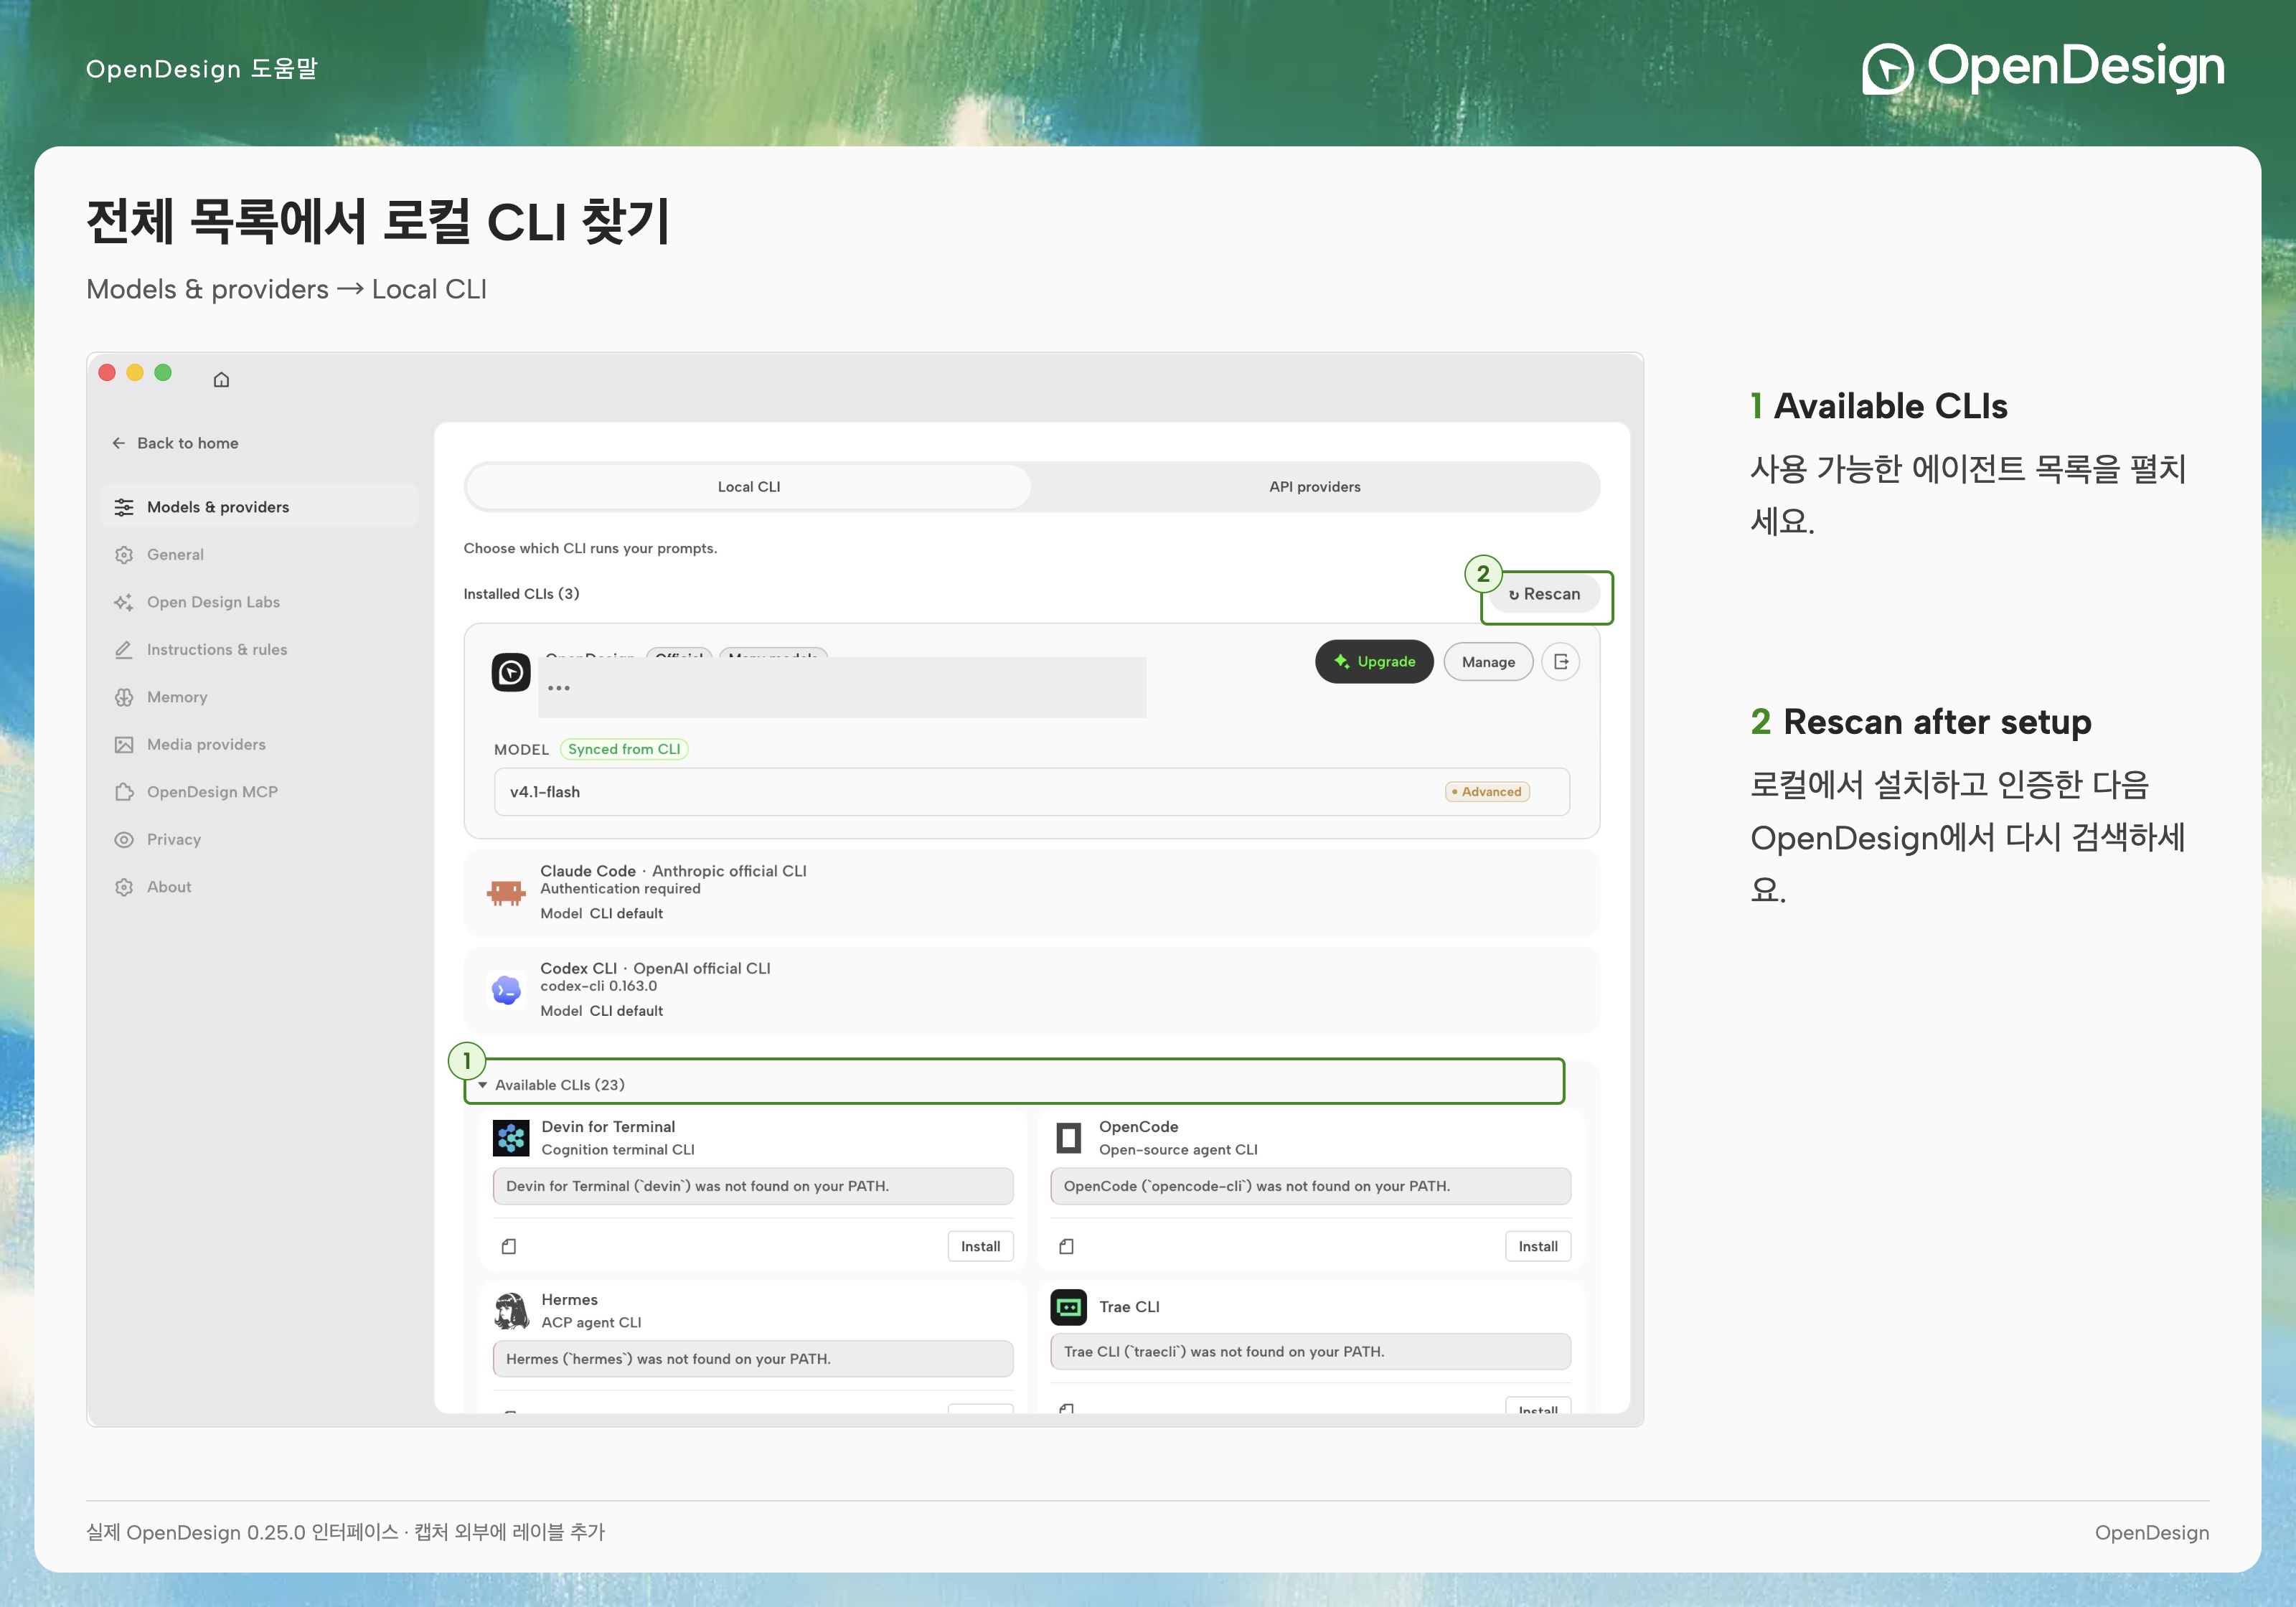Image resolution: width=2296 pixels, height=1607 pixels.
Task: Click the Claude Code pixel icon
Action: pyautogui.click(x=506, y=892)
